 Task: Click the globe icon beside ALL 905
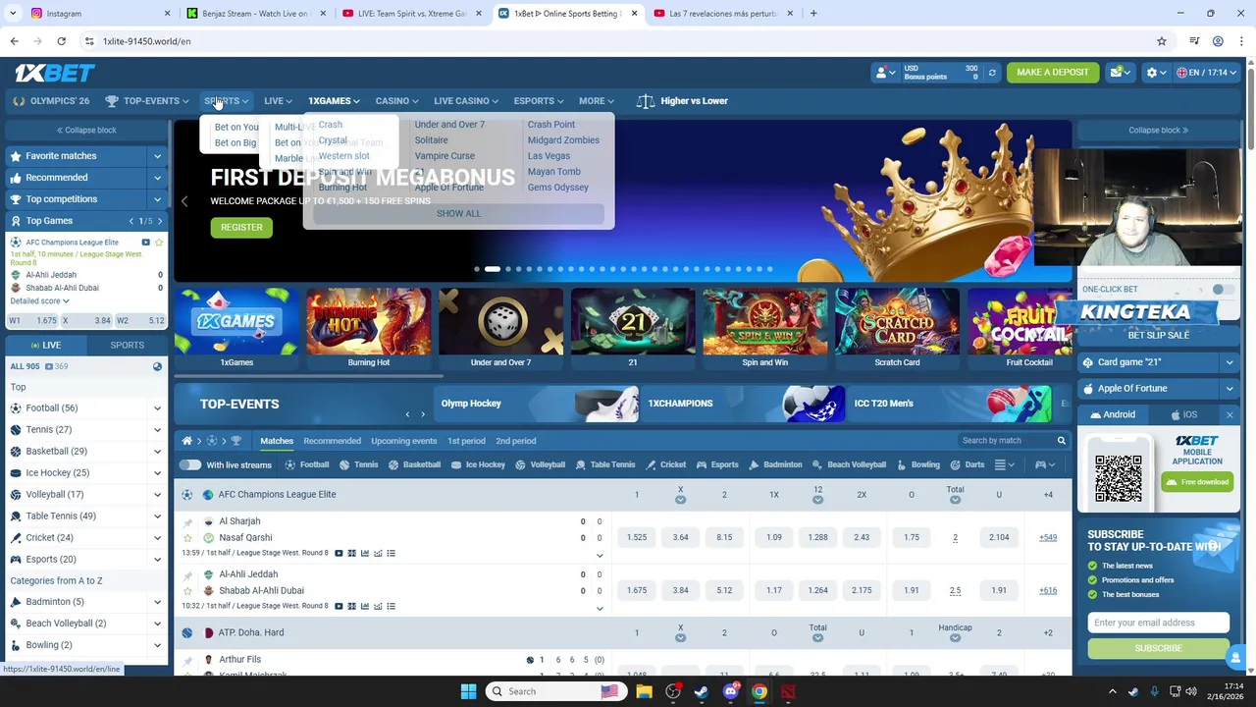157,366
